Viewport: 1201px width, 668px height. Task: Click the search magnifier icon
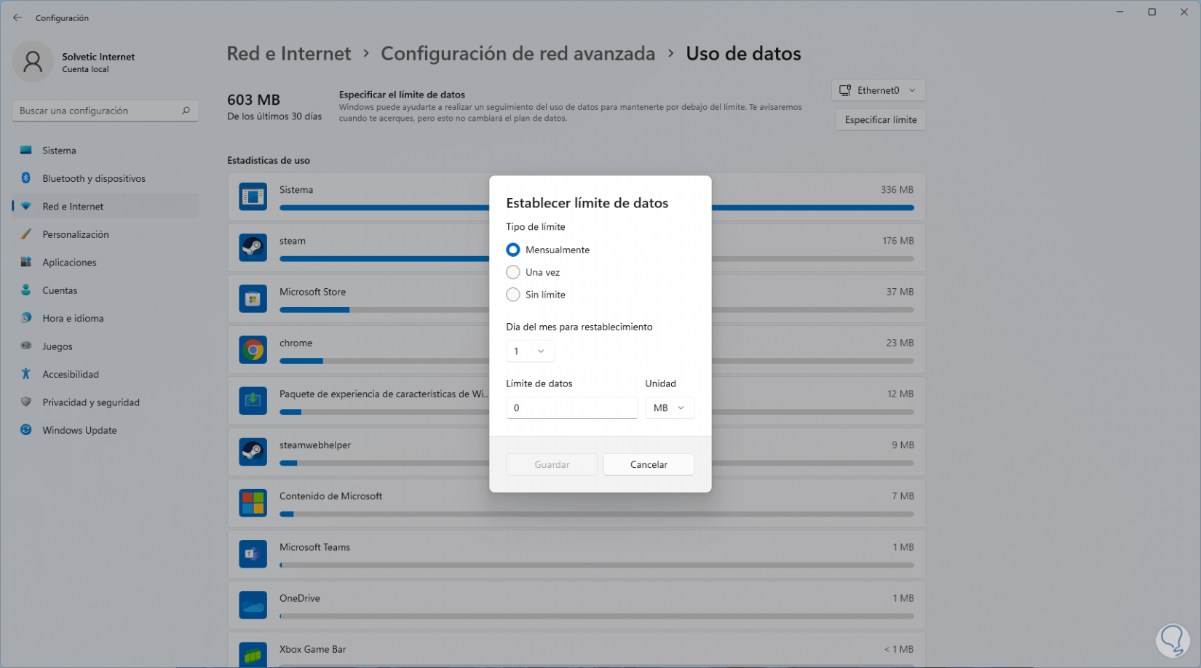(x=186, y=111)
